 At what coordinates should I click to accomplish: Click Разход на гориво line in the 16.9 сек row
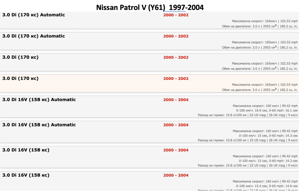click(248, 115)
